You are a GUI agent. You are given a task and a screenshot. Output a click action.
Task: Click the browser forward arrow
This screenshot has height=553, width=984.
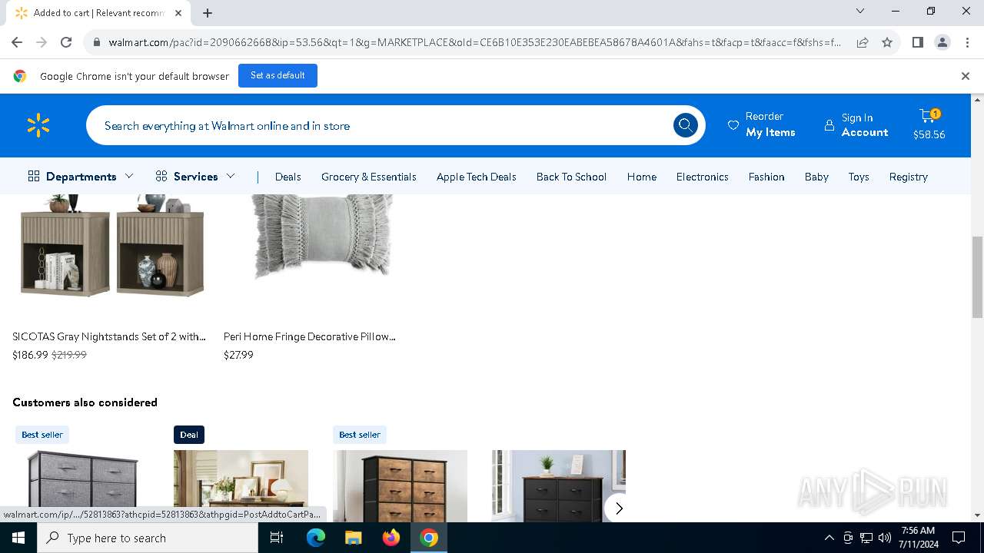(x=42, y=42)
